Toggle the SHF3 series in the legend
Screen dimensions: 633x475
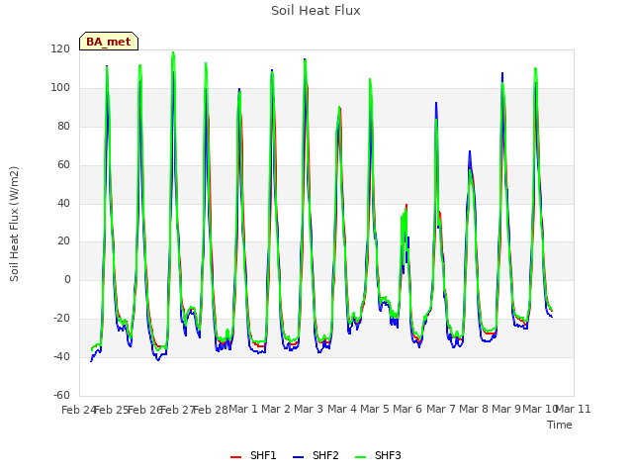tap(378, 455)
